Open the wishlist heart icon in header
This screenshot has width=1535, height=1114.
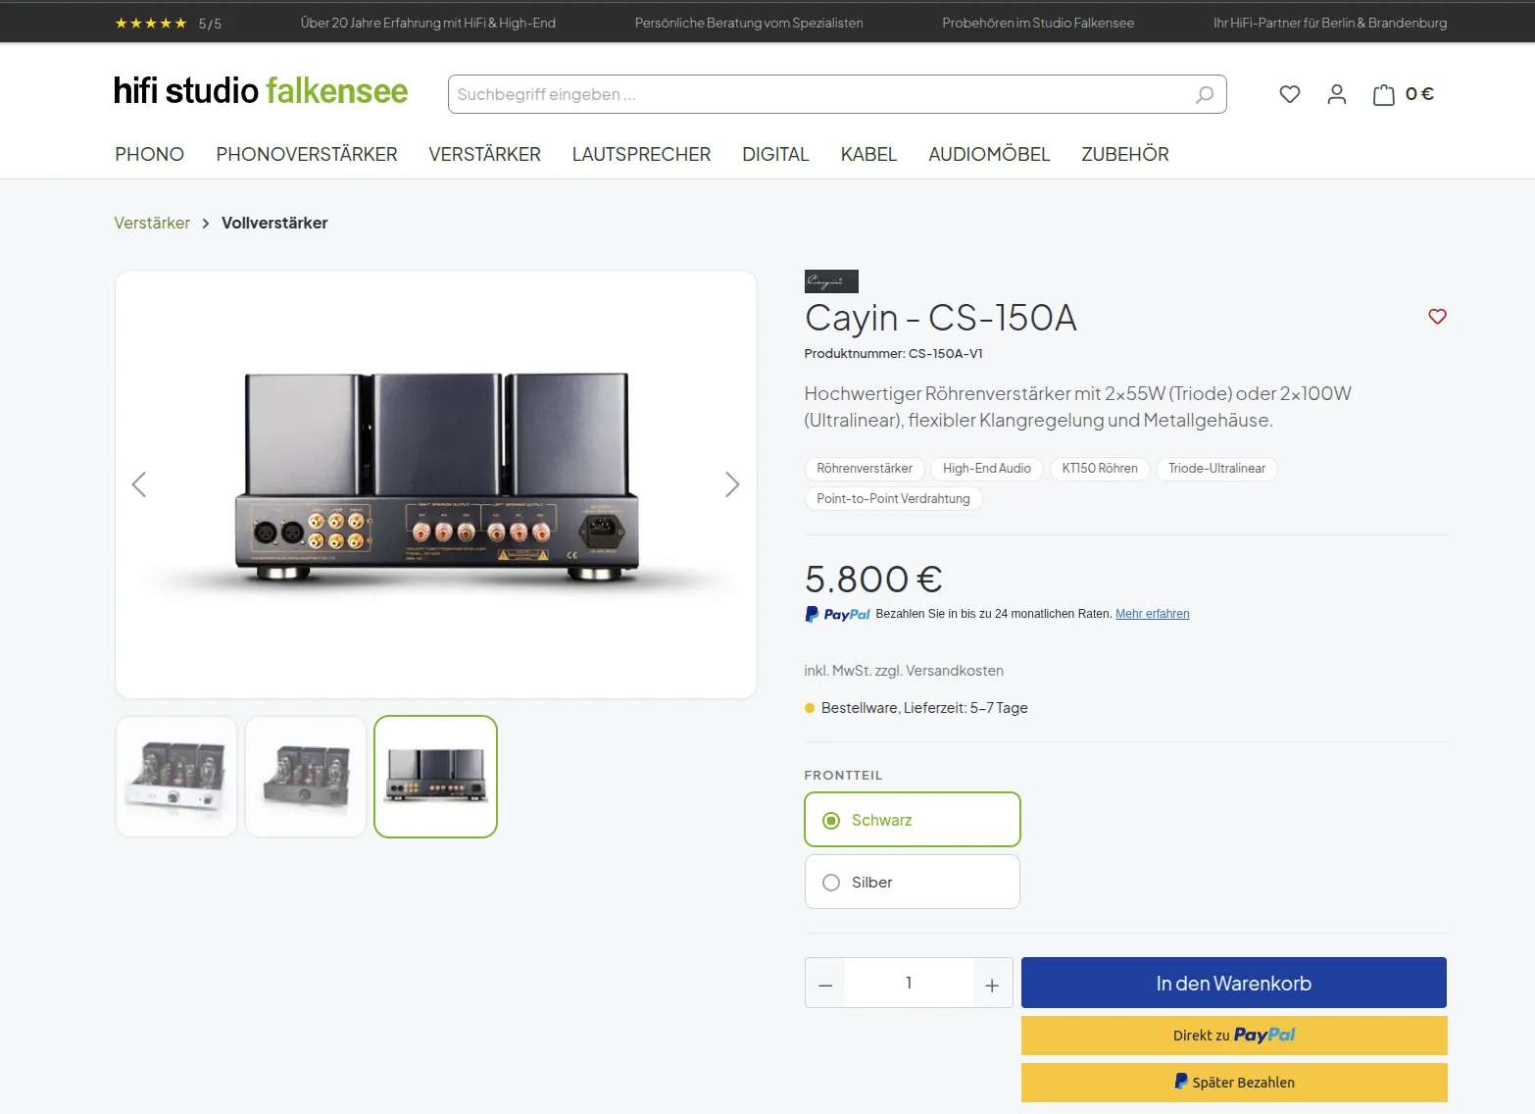click(x=1290, y=94)
